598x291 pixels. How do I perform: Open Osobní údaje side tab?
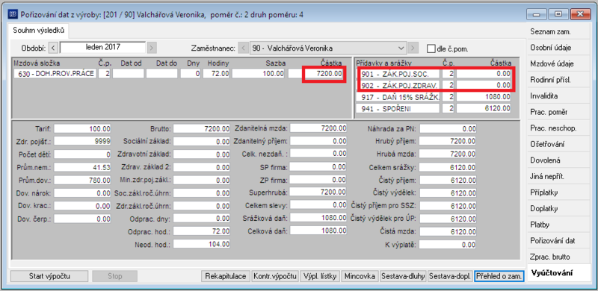pos(559,48)
